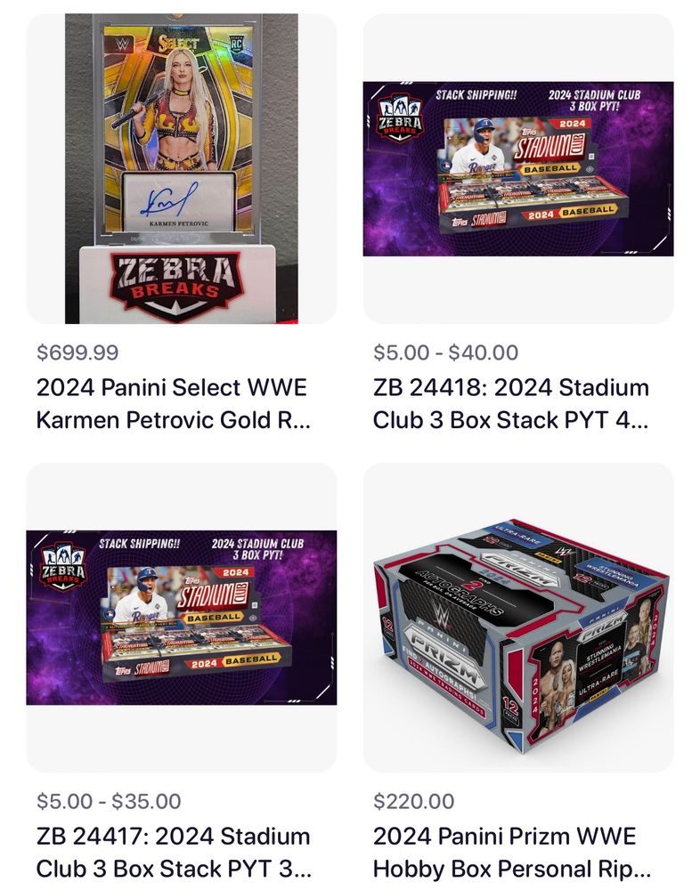
Task: Open the 2024 Panini Prizm WWE Hobby Box title
Action: [x=512, y=853]
